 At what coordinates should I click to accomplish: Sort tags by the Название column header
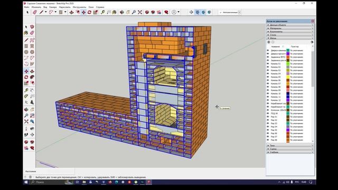pyautogui.click(x=275, y=46)
